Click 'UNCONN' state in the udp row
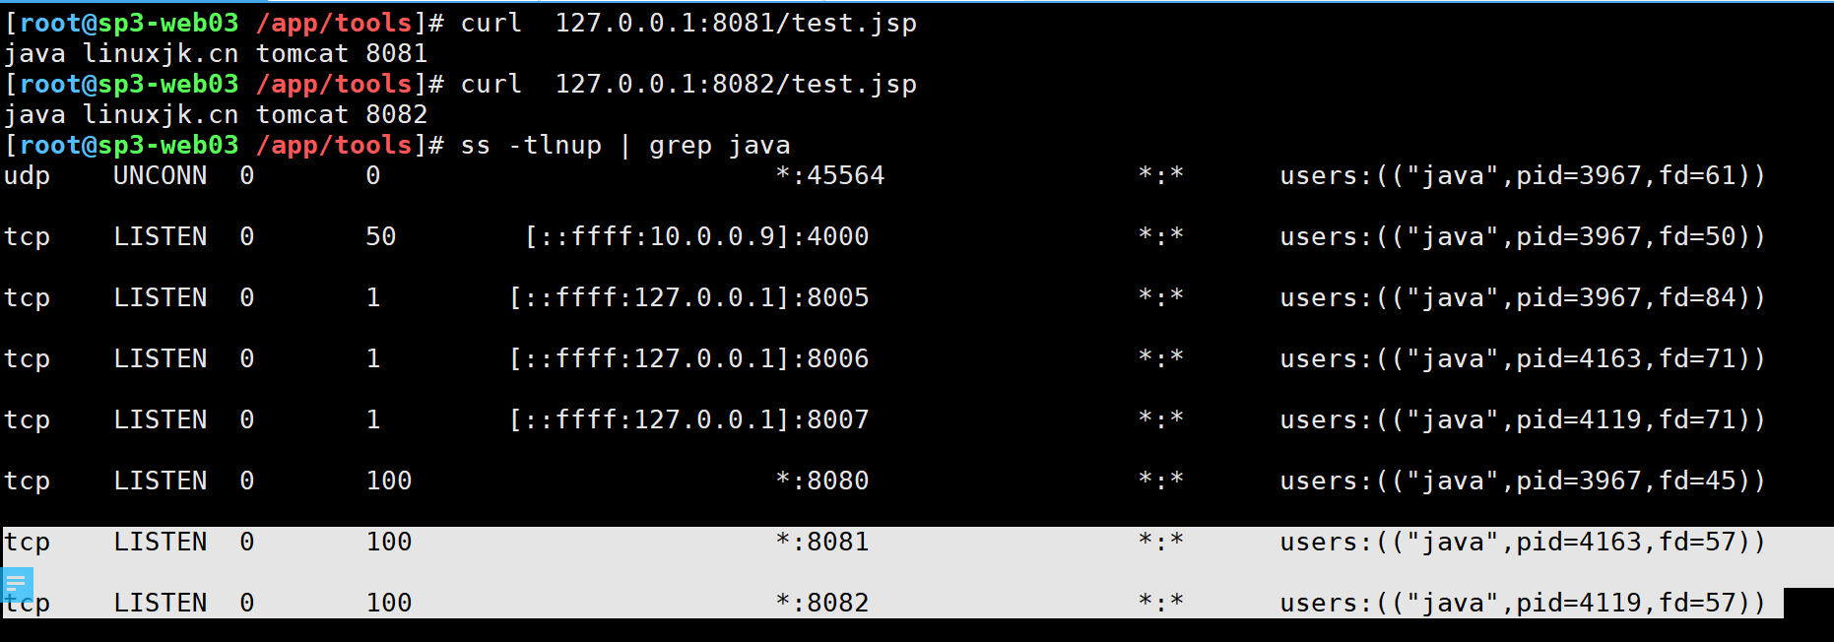The height and width of the screenshot is (642, 1834). coord(161,176)
